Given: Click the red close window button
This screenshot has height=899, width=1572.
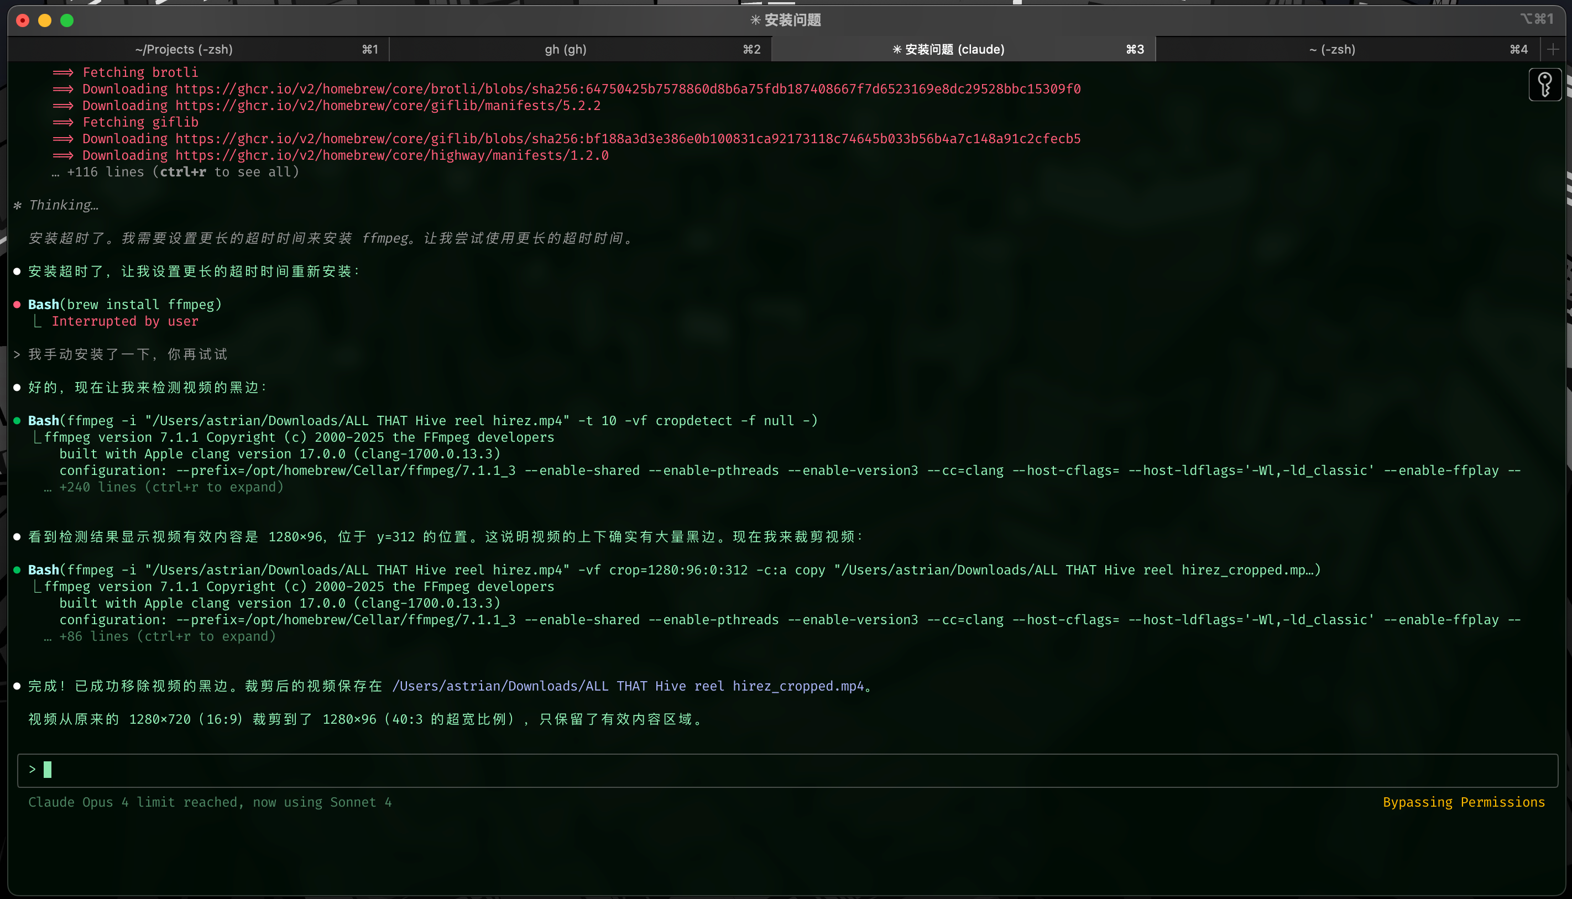Looking at the screenshot, I should click(x=23, y=20).
